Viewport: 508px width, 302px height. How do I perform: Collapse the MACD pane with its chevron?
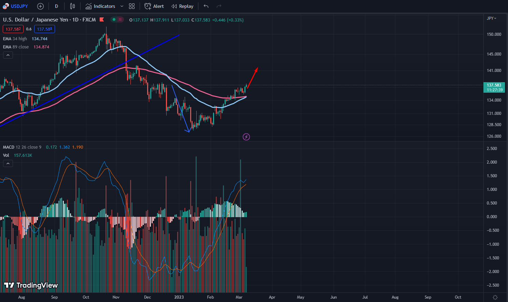click(8, 163)
